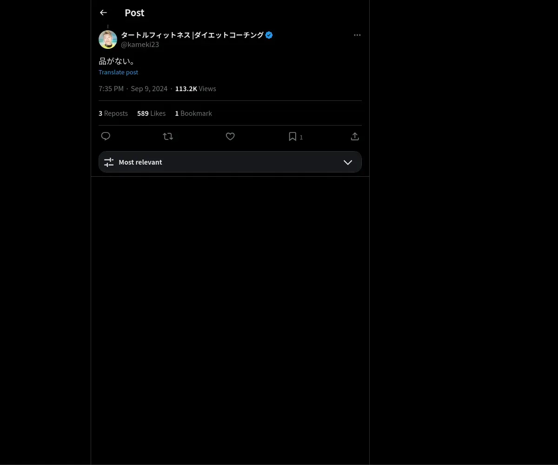Like the post with the heart icon
This screenshot has width=558, height=465.
[x=230, y=136]
